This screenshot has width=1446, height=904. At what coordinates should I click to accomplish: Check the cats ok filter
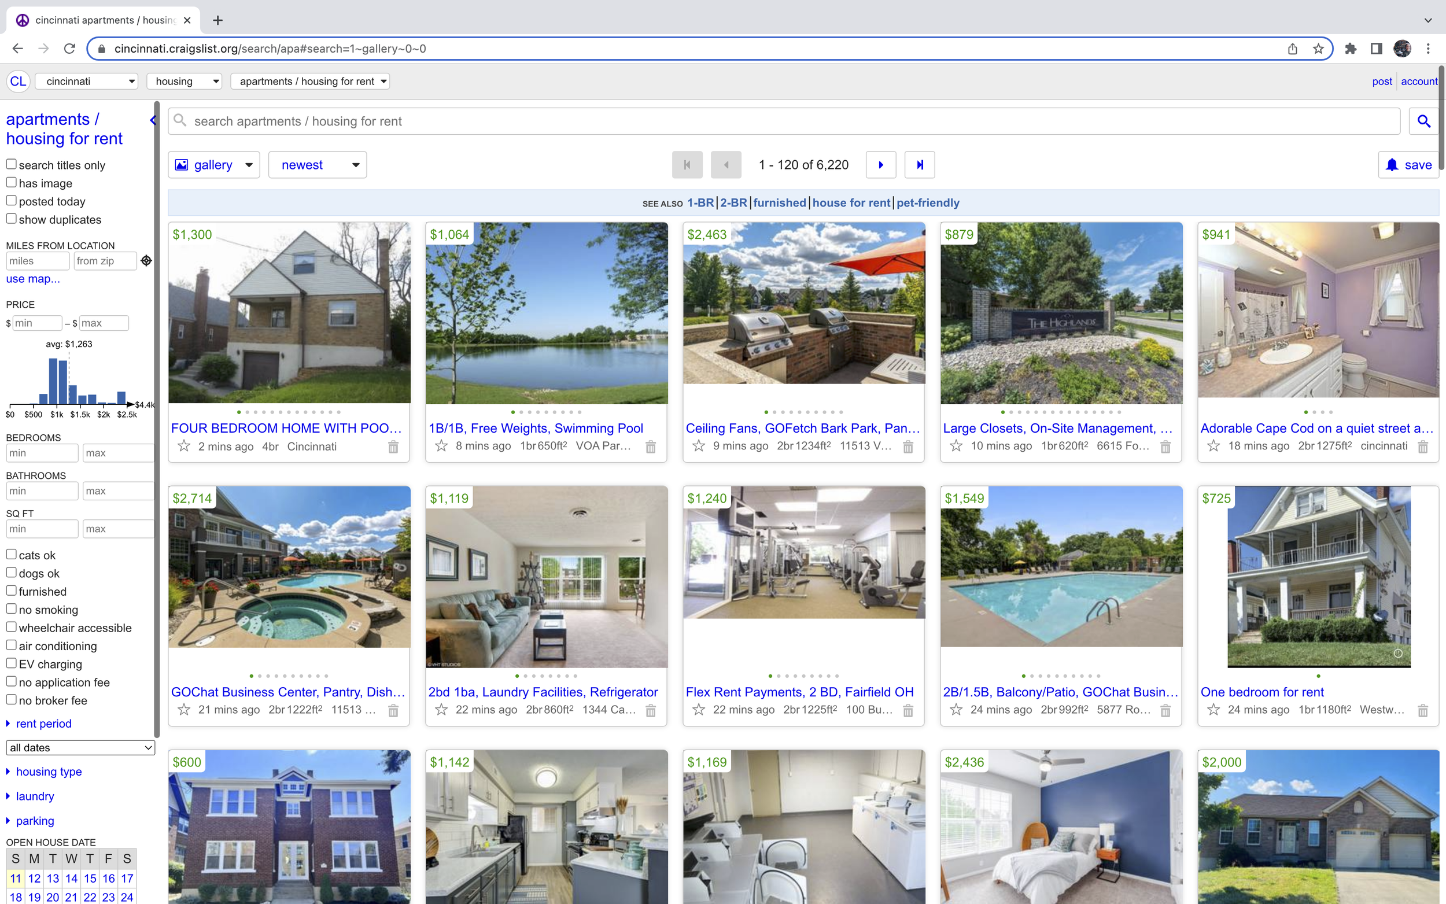click(x=12, y=554)
